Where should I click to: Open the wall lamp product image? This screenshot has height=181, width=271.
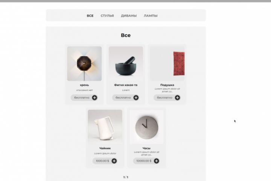(x=84, y=64)
